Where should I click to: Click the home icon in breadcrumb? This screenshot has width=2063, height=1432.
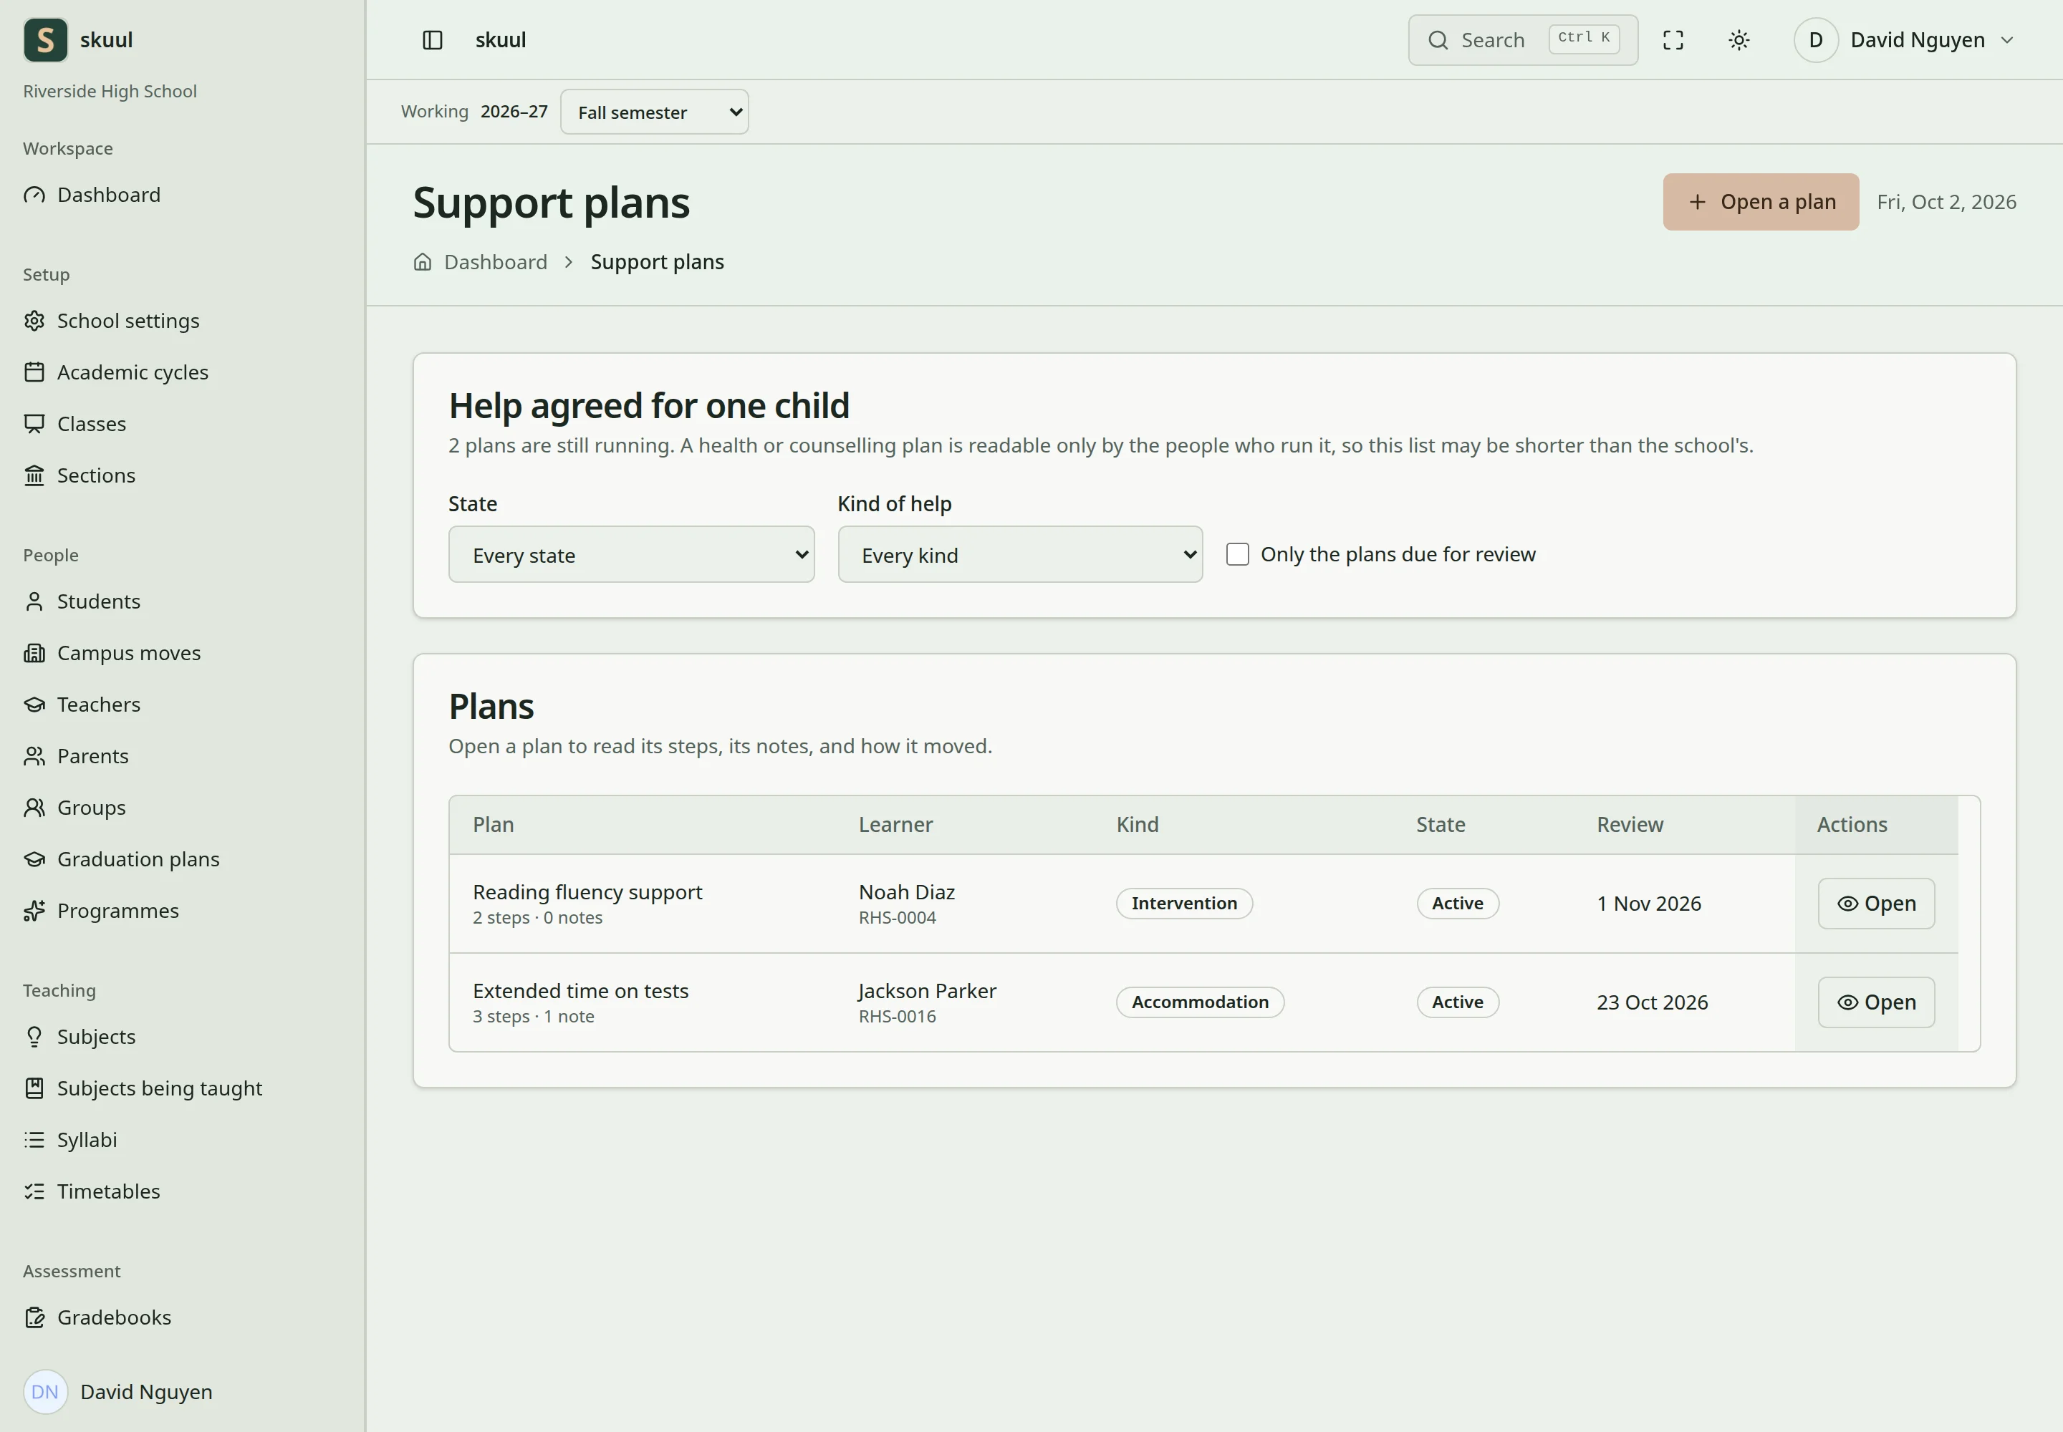(x=423, y=262)
